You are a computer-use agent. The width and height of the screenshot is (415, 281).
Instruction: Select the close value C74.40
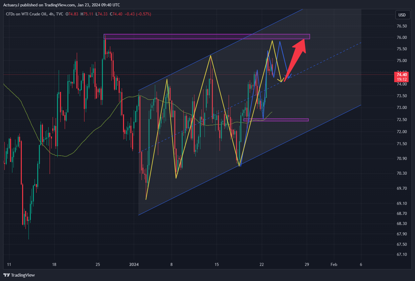116,14
